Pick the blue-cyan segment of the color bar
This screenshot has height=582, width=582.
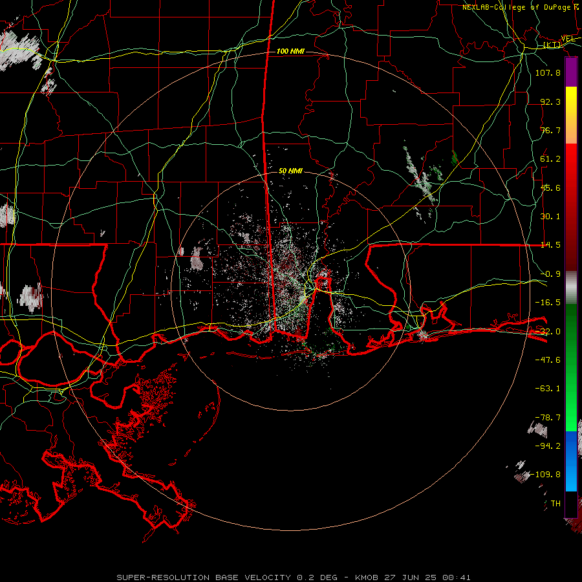click(571, 461)
